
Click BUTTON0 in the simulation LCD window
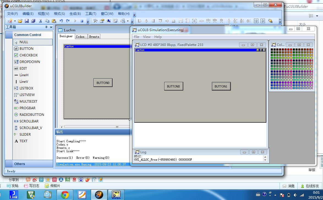[x=174, y=86]
